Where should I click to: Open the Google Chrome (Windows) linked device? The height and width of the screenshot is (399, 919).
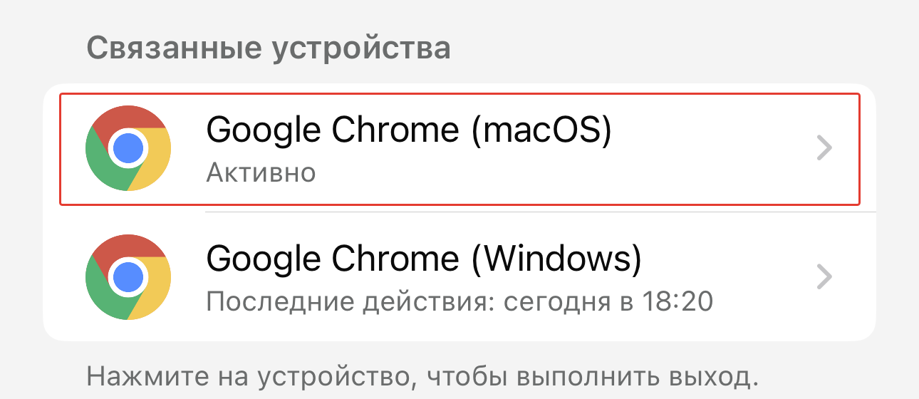[x=459, y=276]
